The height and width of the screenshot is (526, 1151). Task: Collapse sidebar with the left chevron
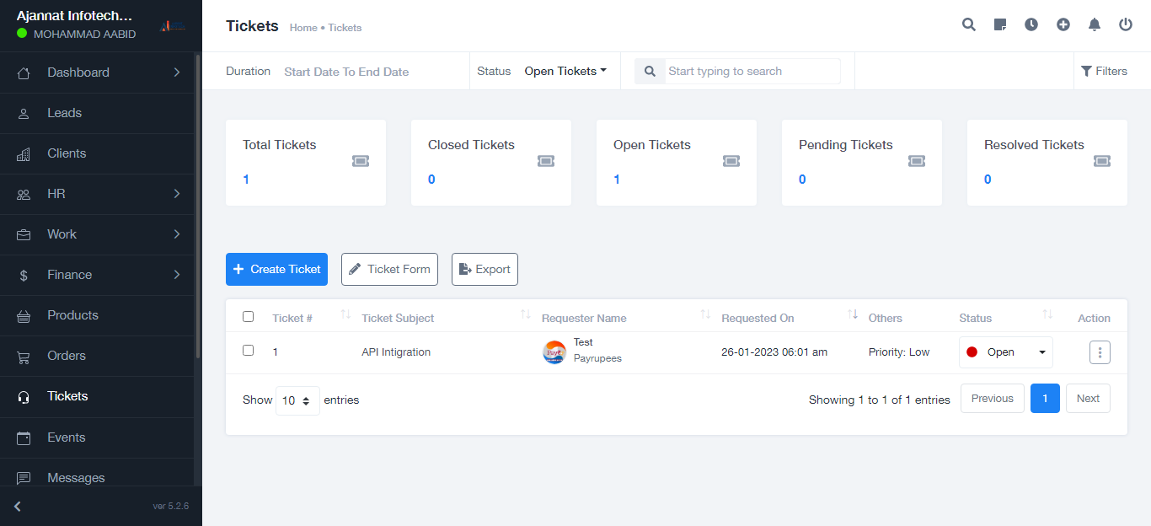tap(18, 507)
